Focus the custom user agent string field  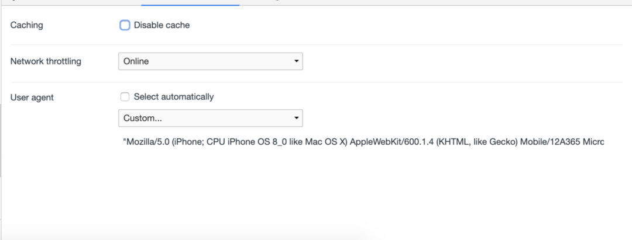pos(363,142)
